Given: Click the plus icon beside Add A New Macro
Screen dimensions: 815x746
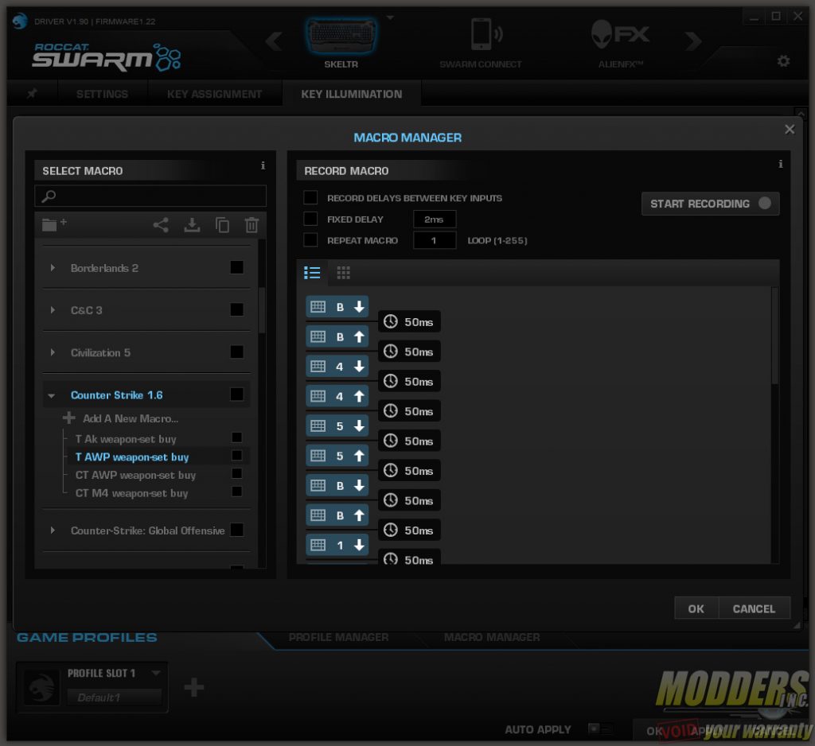Looking at the screenshot, I should 68,418.
